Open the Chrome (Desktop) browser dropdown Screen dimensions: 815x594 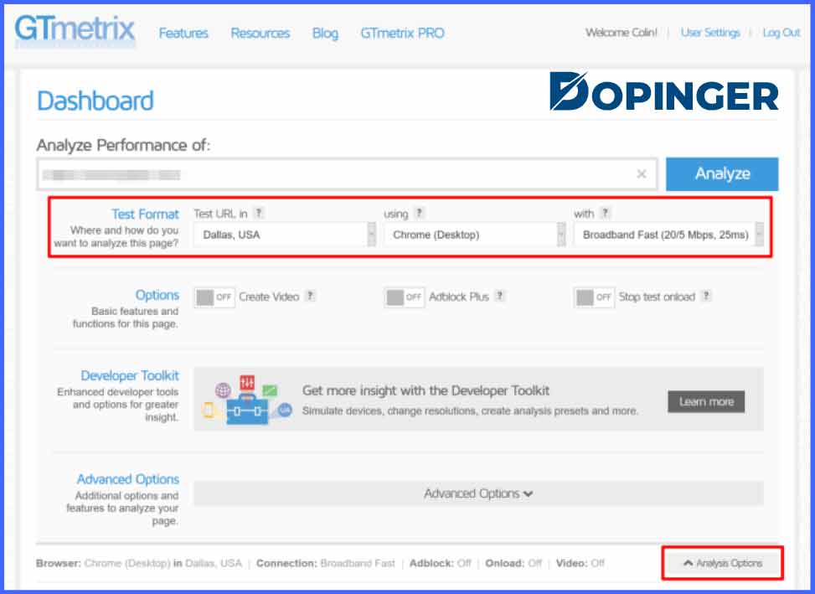(475, 235)
